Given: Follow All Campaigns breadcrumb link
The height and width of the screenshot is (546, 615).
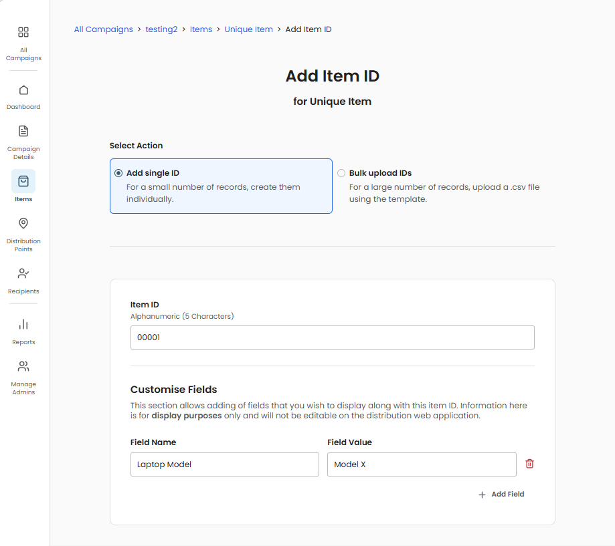Looking at the screenshot, I should [x=104, y=29].
